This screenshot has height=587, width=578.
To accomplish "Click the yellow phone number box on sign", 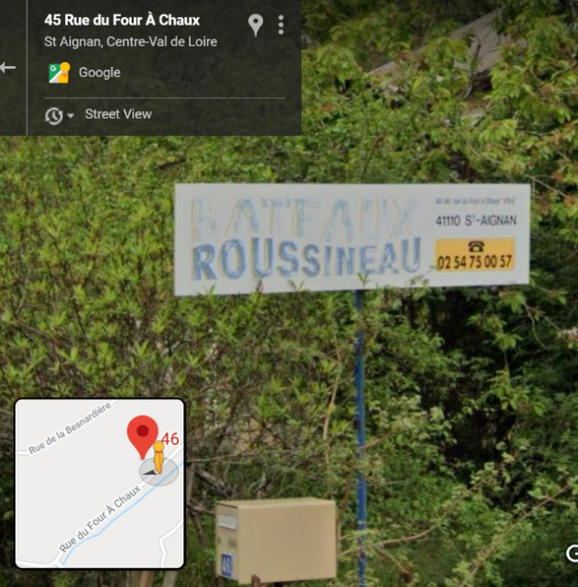I will coord(474,255).
